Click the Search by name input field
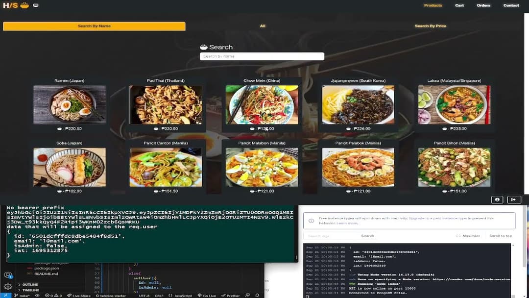 tap(262, 56)
